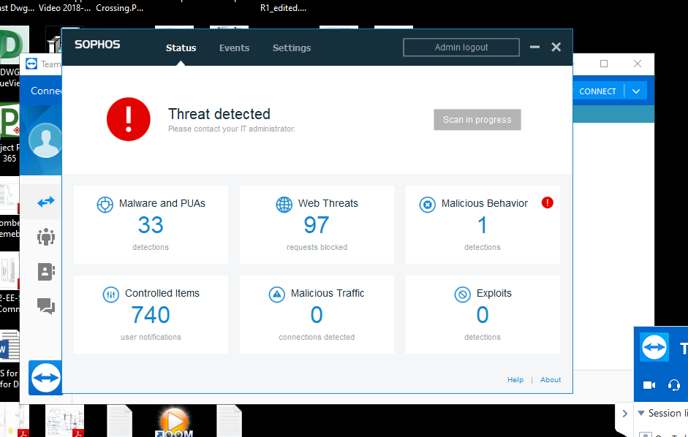Click the headset audio icon in session panel
The height and width of the screenshot is (437, 688).
(x=674, y=385)
